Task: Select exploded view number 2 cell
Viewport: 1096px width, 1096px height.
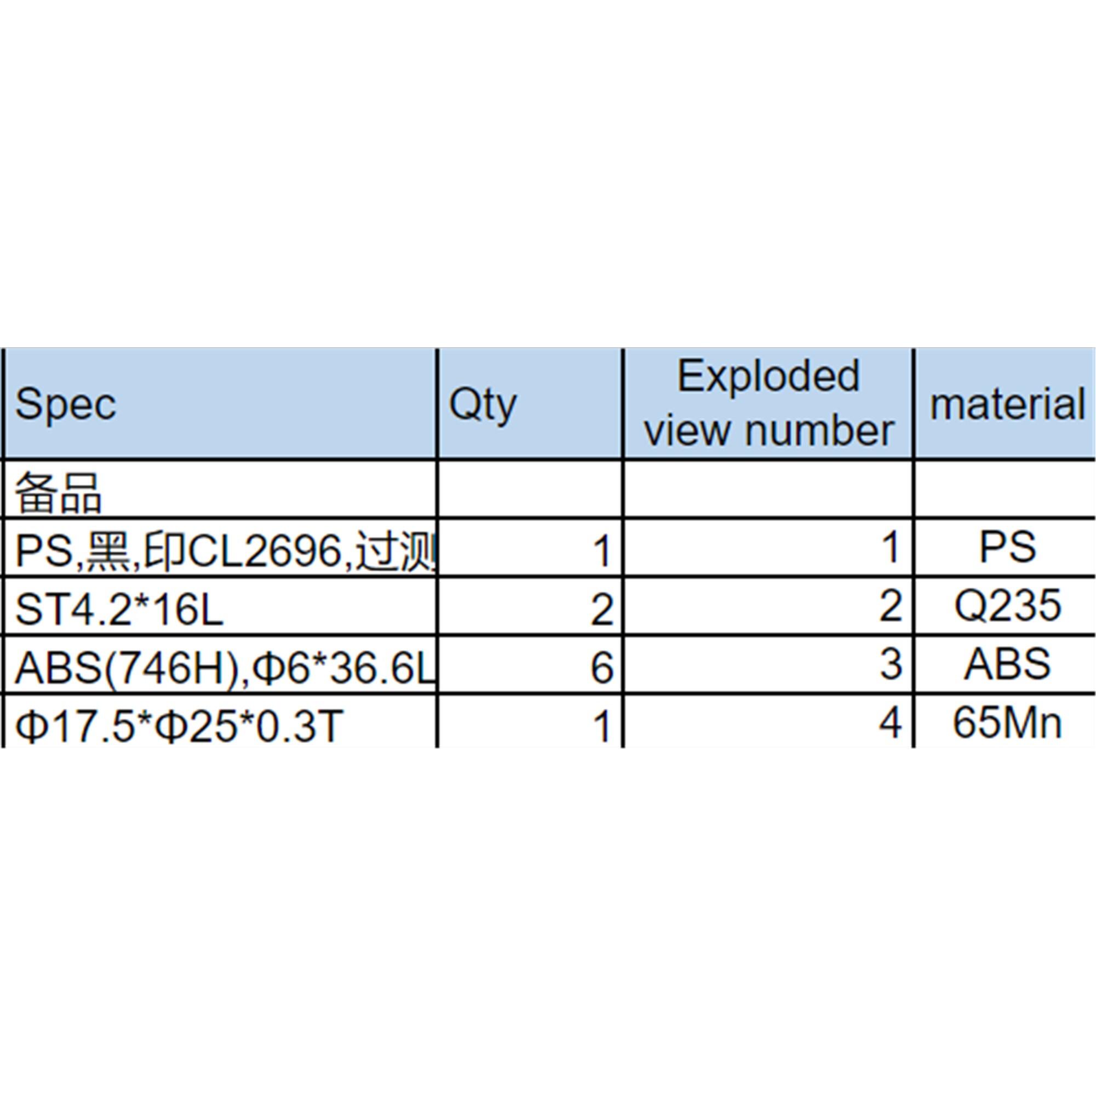Action: click(x=768, y=606)
